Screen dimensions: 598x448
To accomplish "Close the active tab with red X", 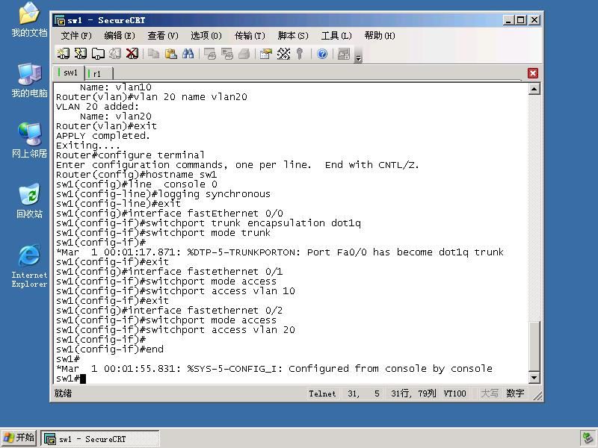I will (533, 72).
